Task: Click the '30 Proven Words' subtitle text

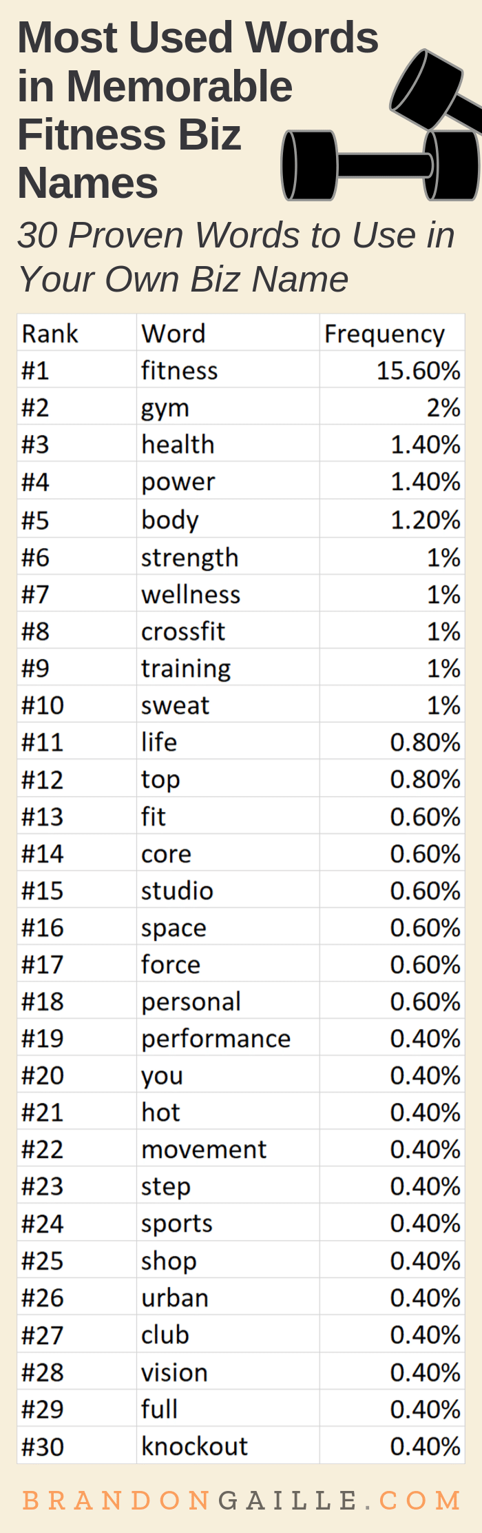Action: coord(235,256)
